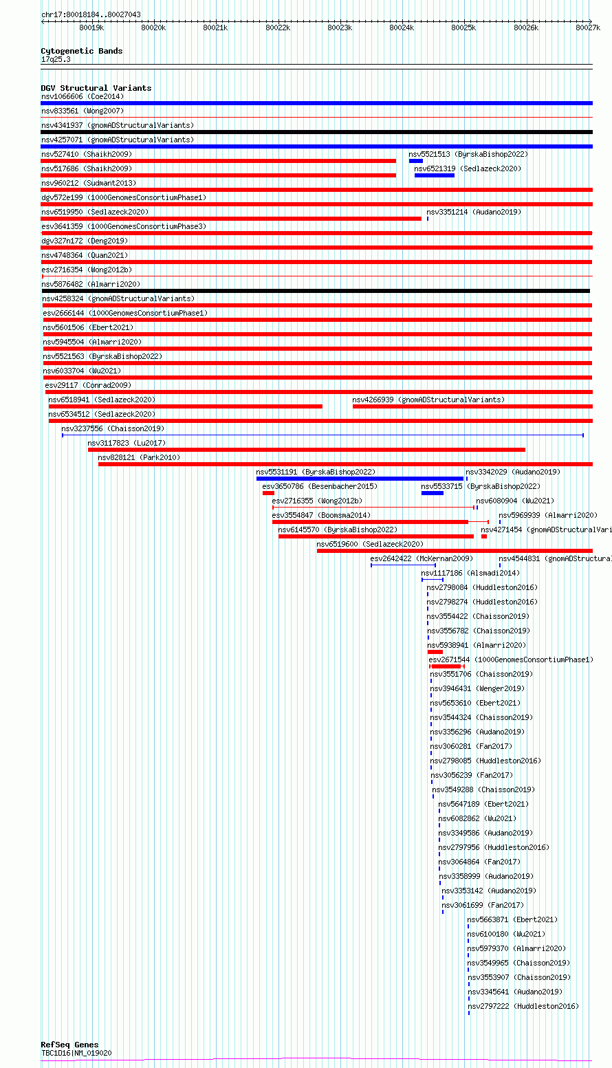Click the 17q25.3 cytogenetic band label
Viewport: 612px width, 1068px height.
[56, 59]
